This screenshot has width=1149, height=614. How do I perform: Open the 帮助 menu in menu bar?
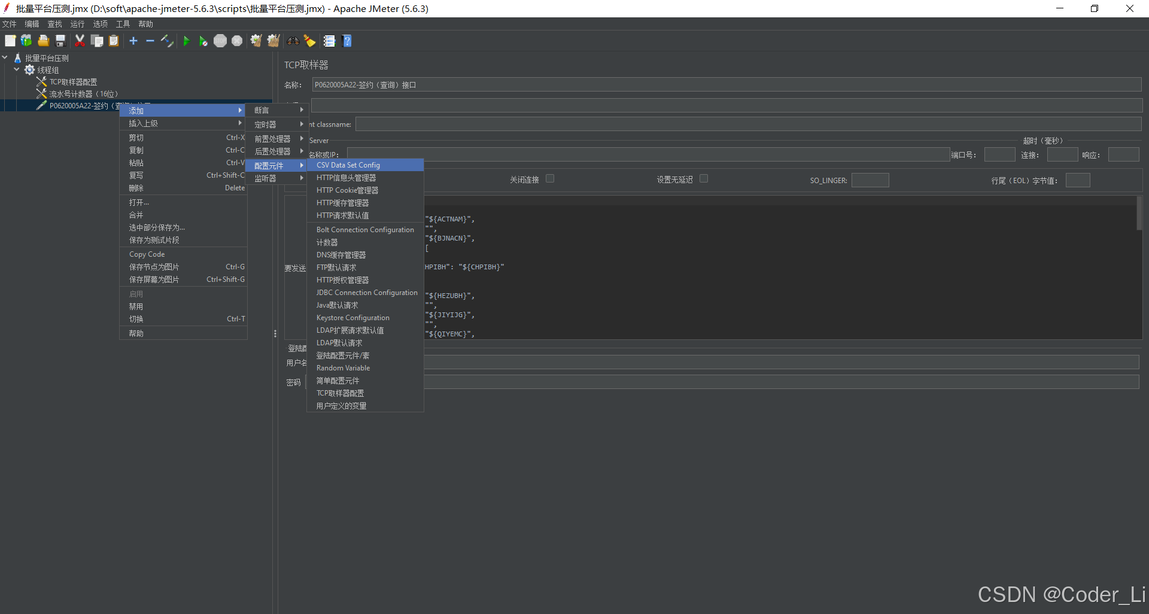coord(145,24)
